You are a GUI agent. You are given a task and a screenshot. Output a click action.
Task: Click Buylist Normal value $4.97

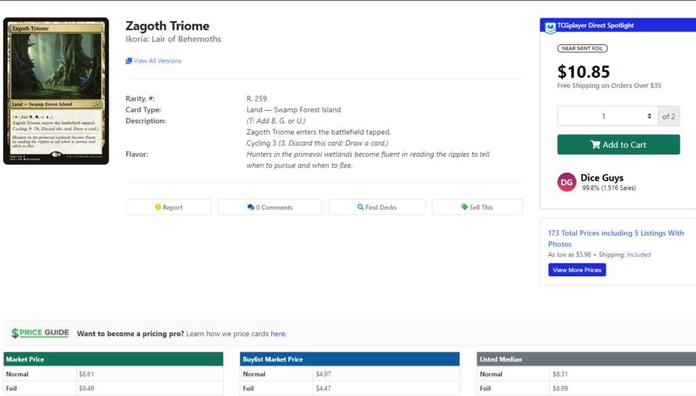click(x=324, y=374)
